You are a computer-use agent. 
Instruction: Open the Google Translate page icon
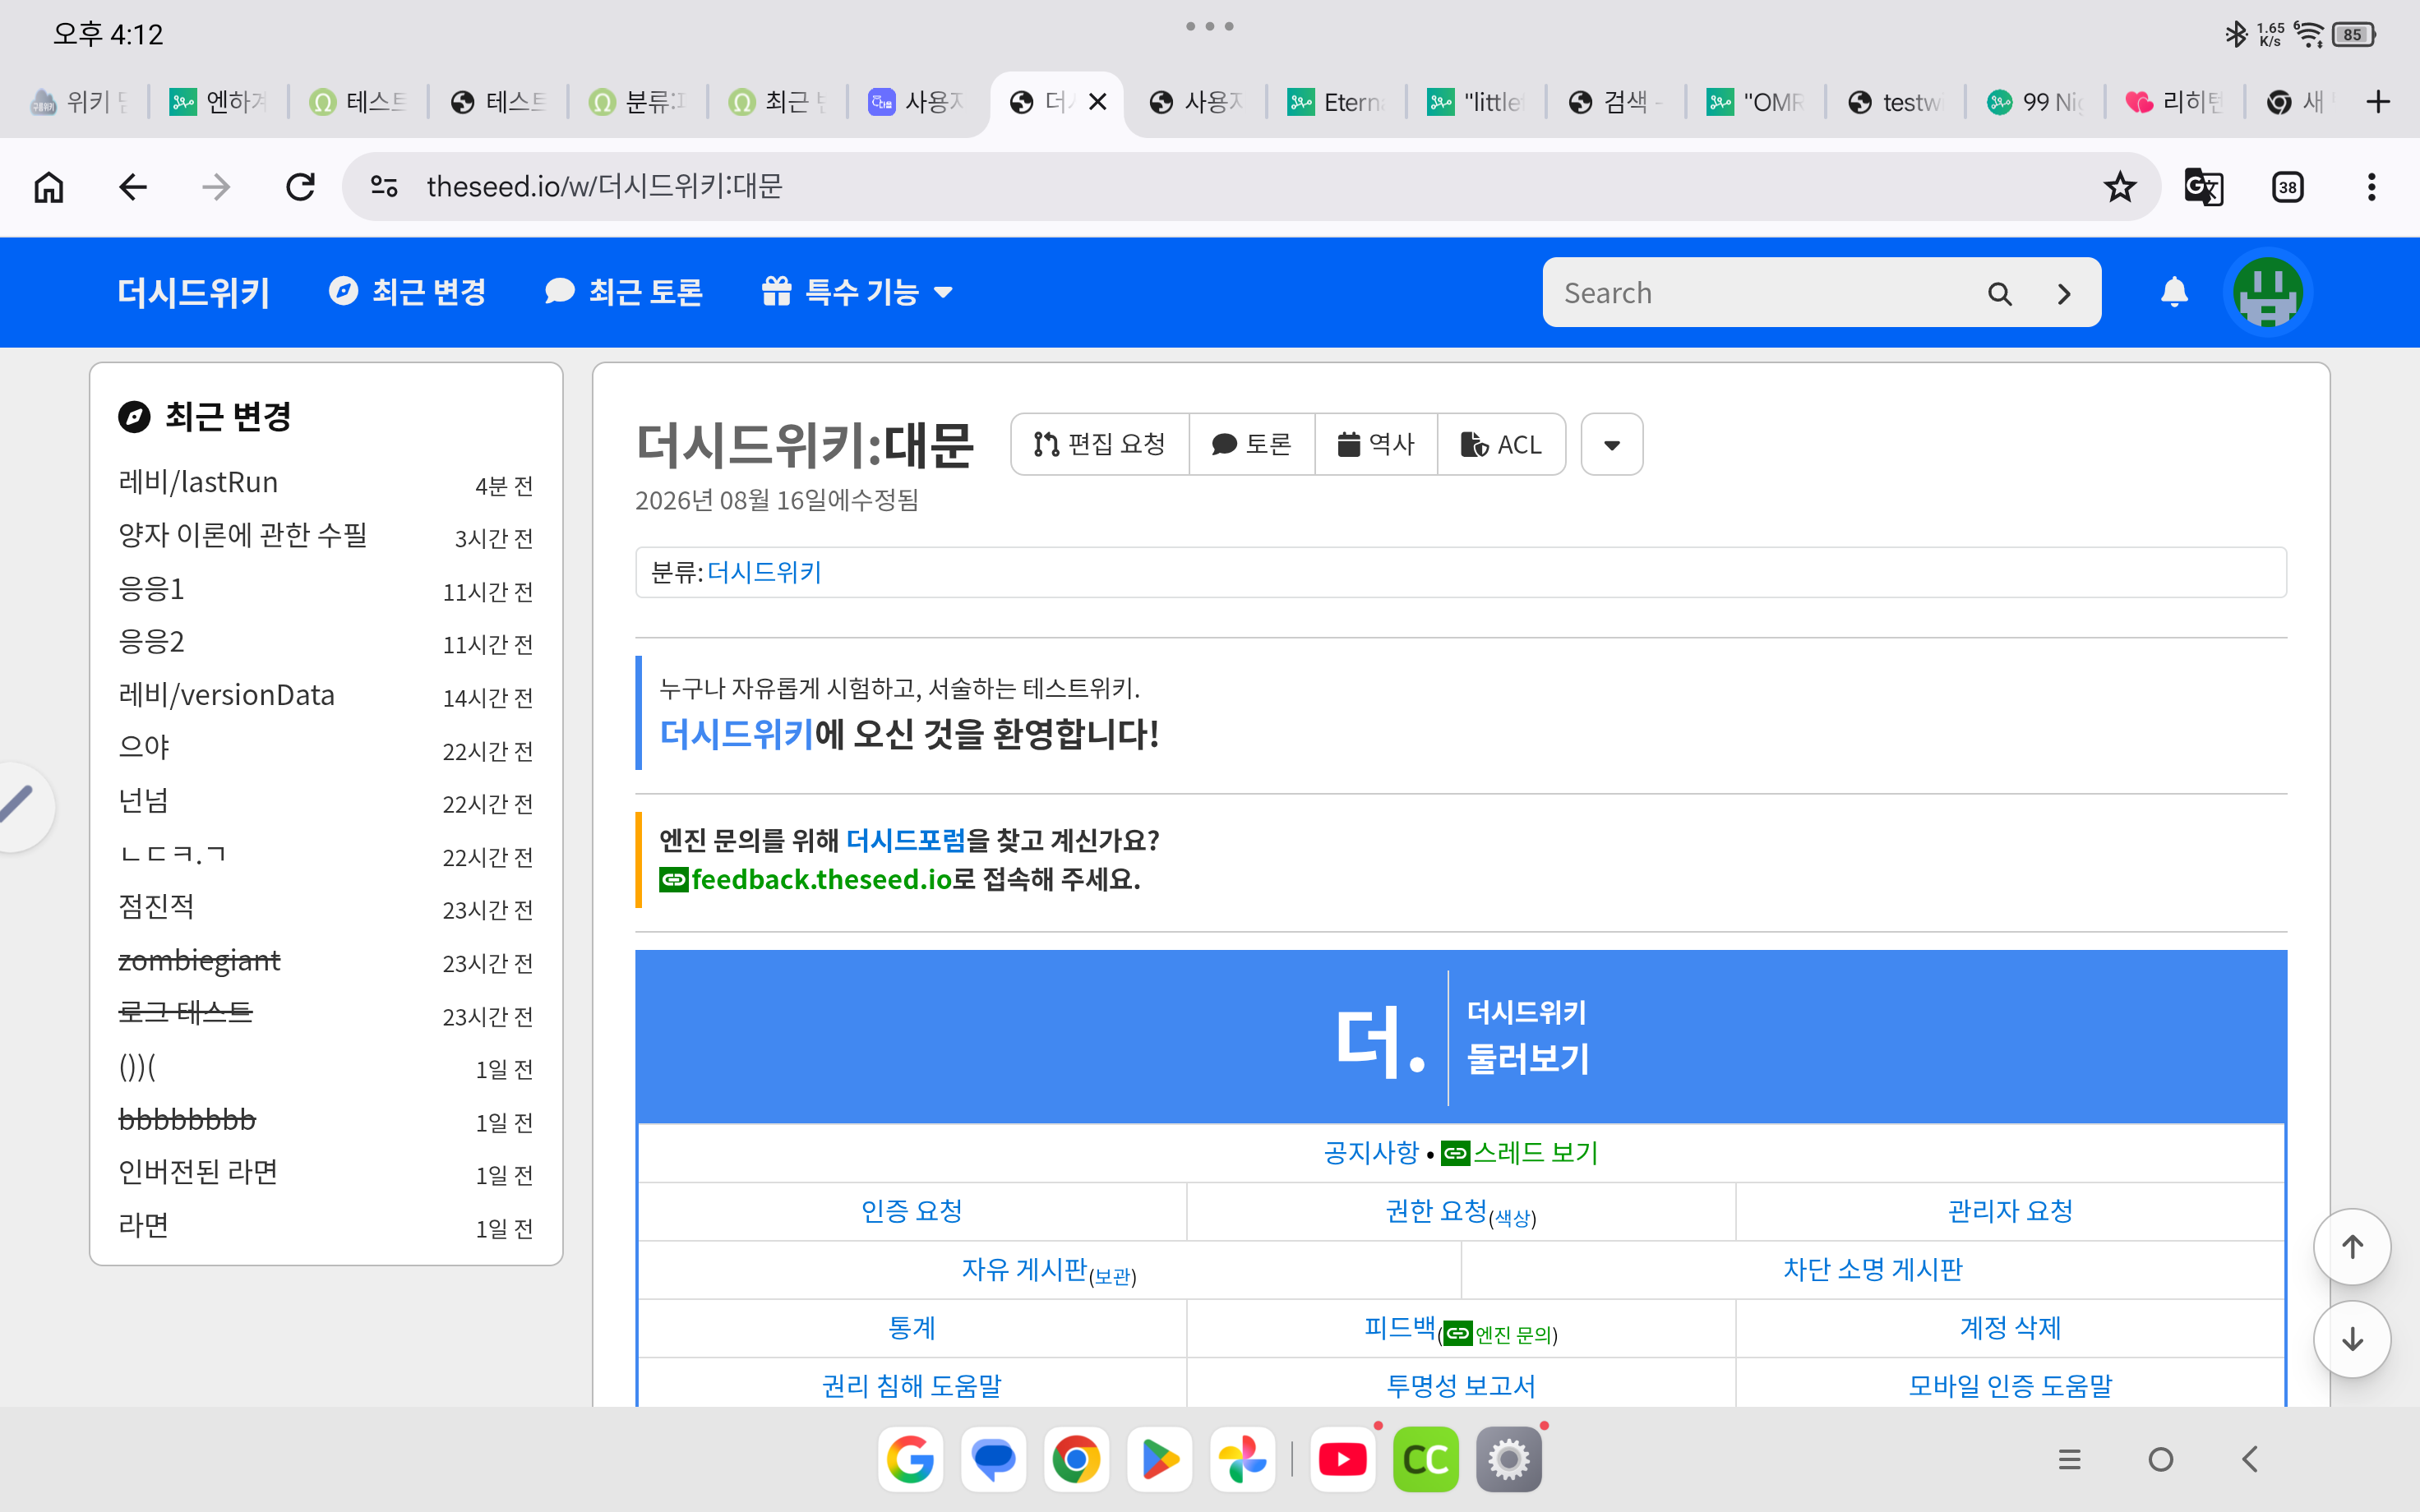(x=2203, y=187)
